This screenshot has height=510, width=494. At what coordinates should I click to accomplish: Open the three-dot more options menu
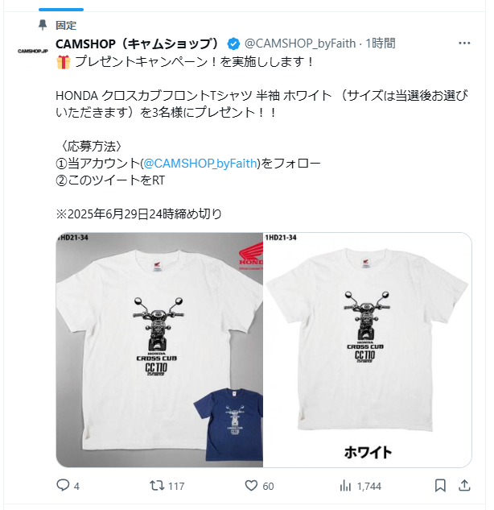(464, 43)
